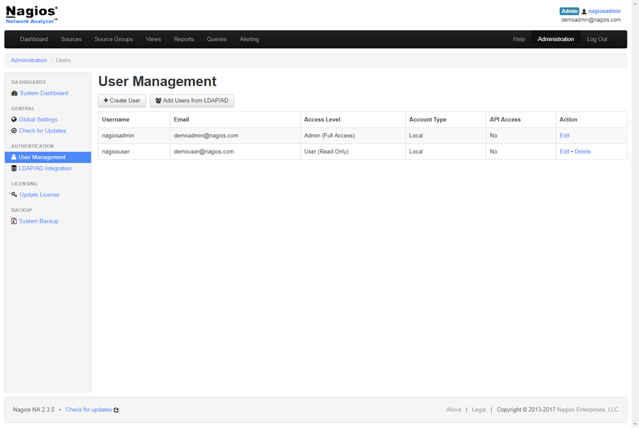Delete the nagiosuser account

[x=582, y=152]
